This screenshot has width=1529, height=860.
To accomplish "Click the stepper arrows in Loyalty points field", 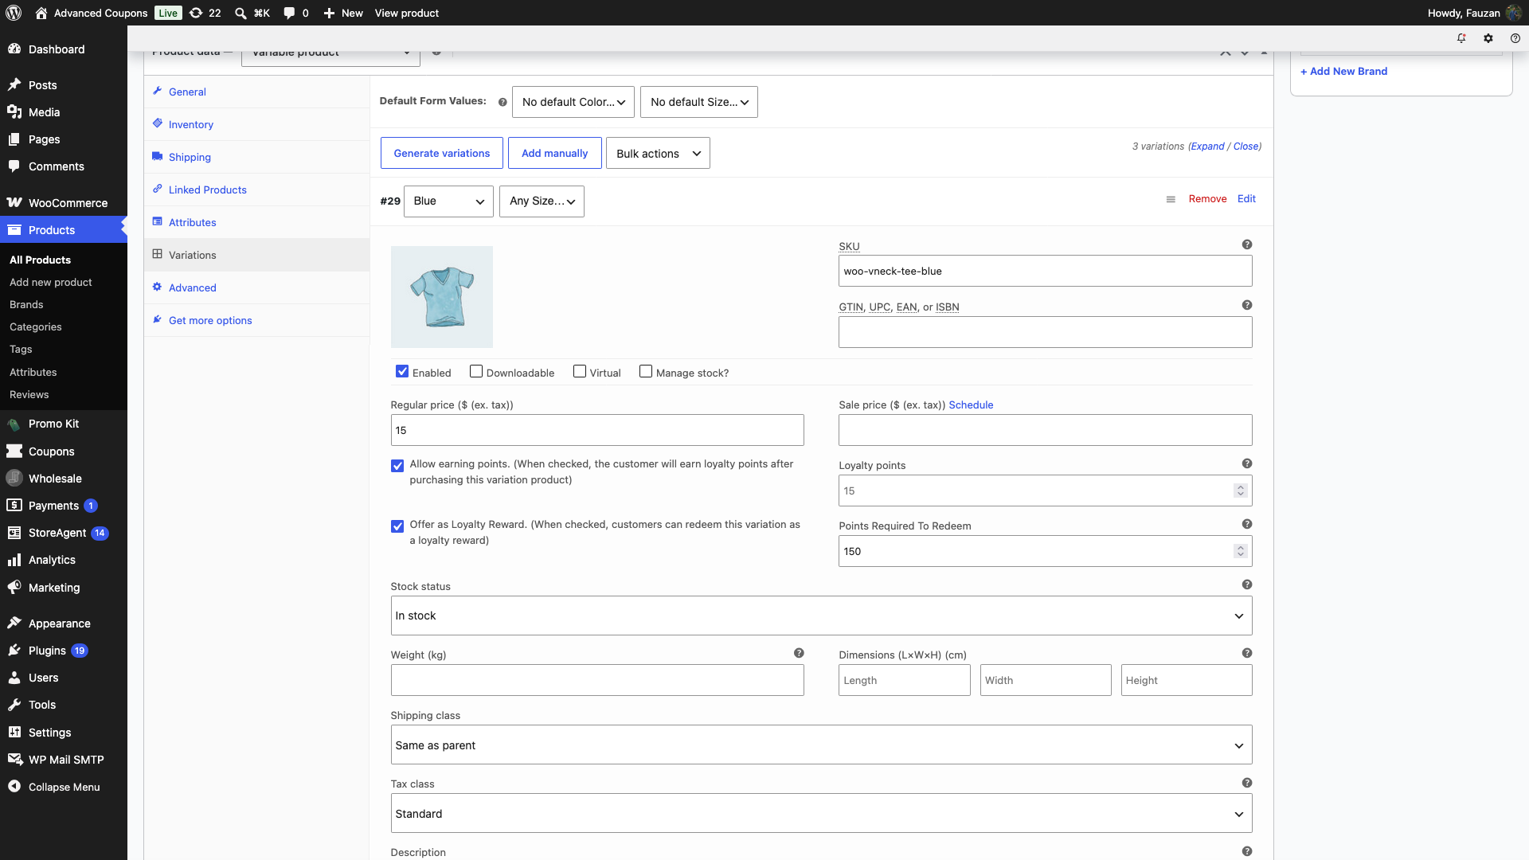I will click(1241, 491).
